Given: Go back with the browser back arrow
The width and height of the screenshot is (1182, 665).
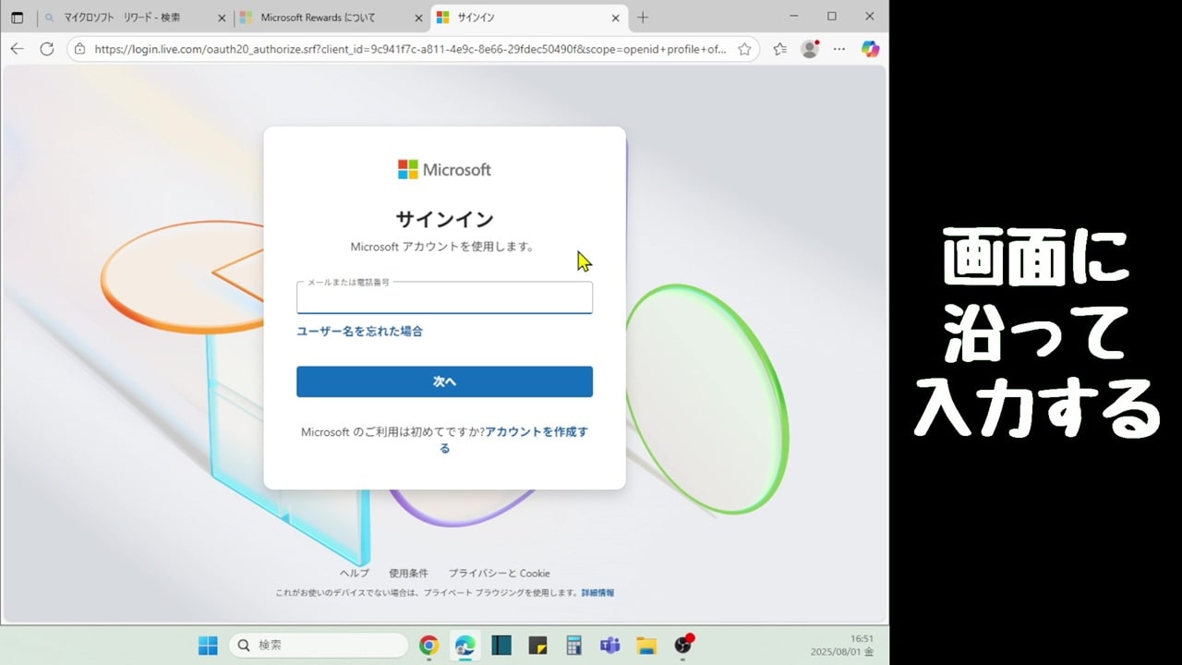Looking at the screenshot, I should pyautogui.click(x=17, y=49).
